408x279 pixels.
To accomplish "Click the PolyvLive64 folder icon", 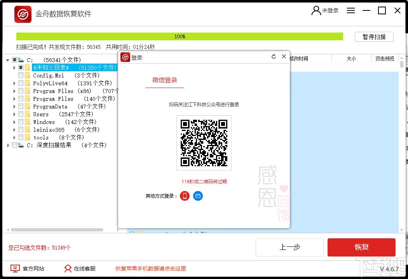I will tap(27, 83).
